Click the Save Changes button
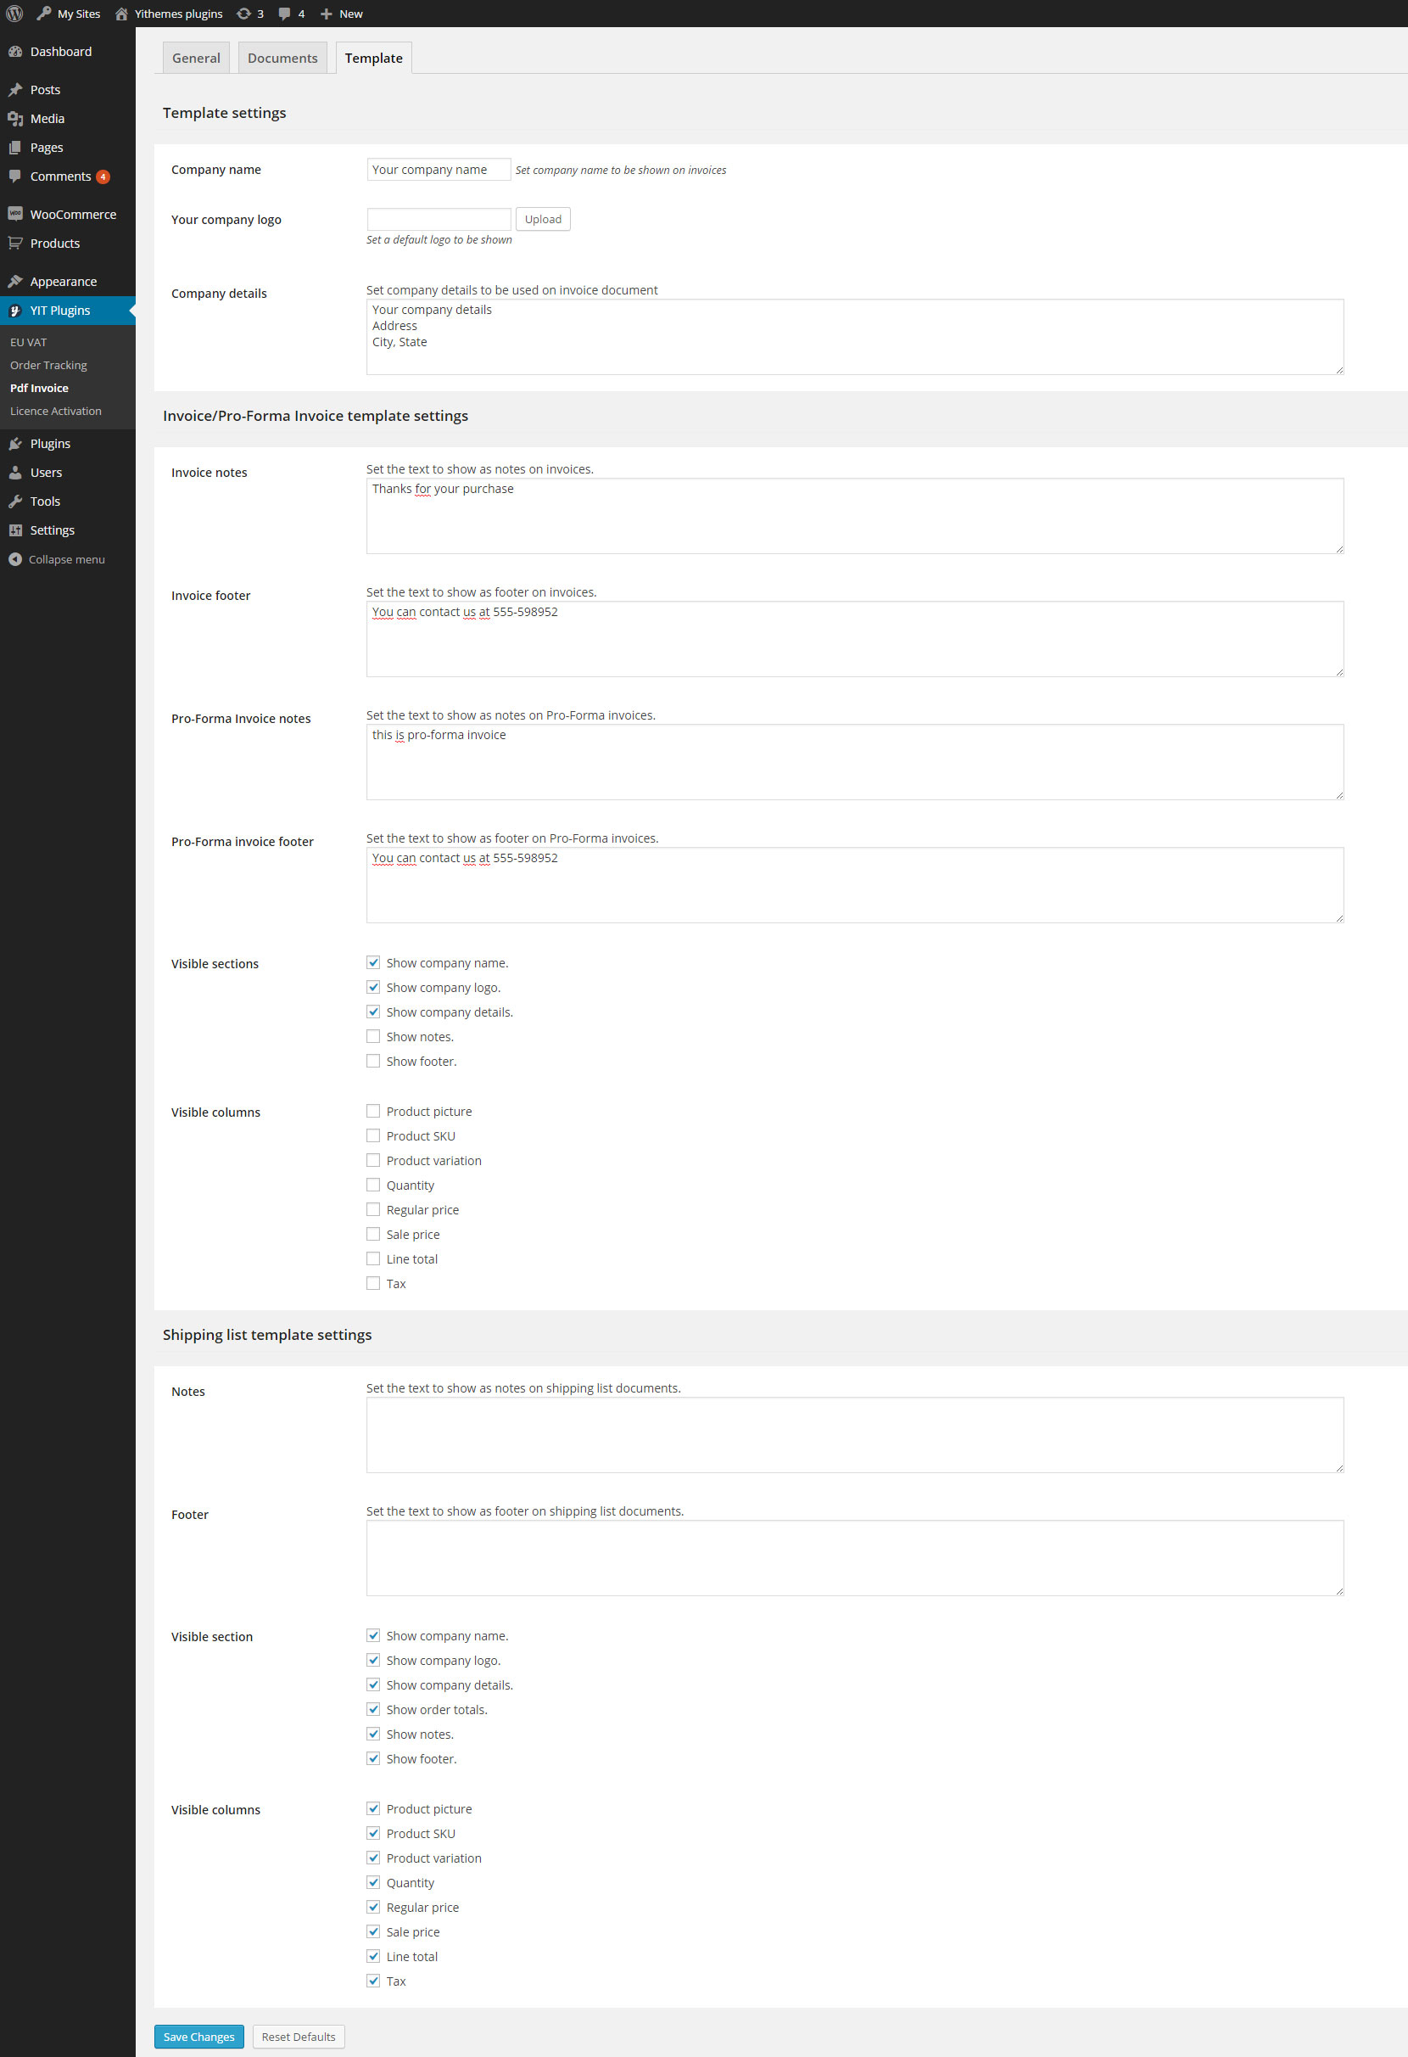This screenshot has width=1408, height=2057. click(x=198, y=2036)
